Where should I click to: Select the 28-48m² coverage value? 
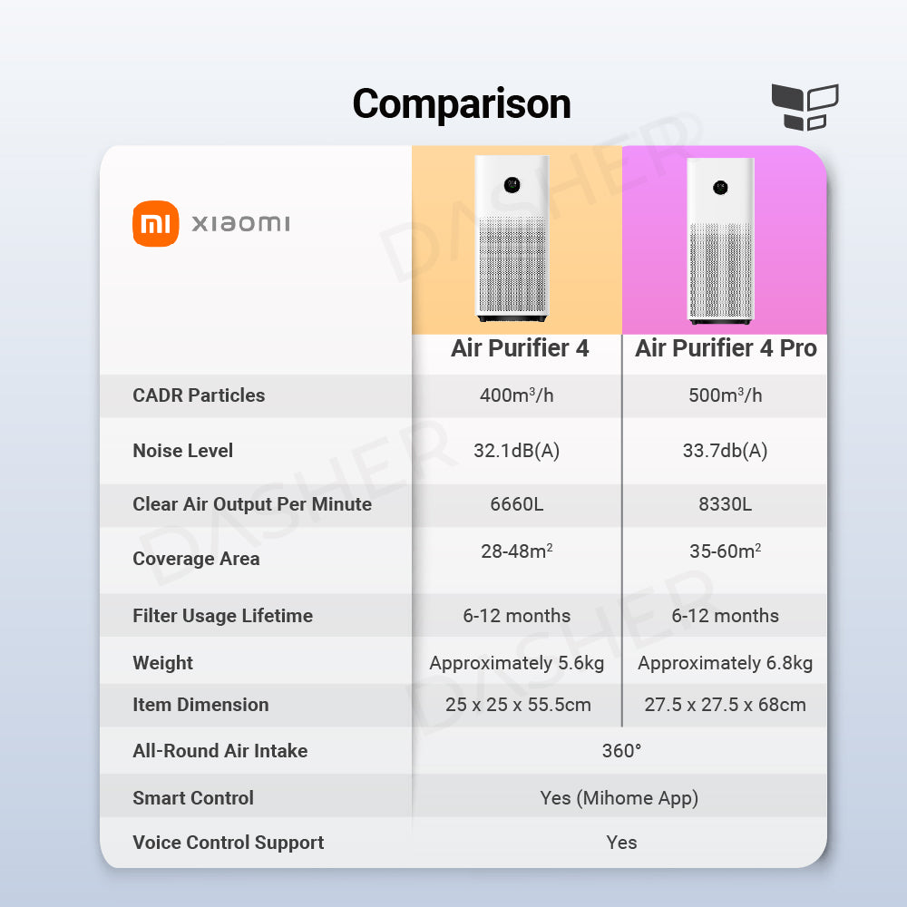(516, 551)
